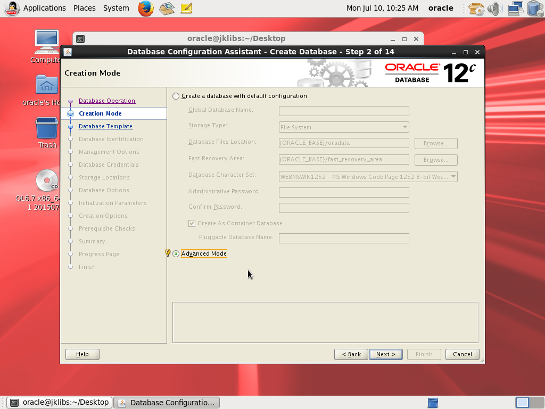This screenshot has width=545, height=409.
Task: Open the Computer desktop icon
Action: coord(47,43)
